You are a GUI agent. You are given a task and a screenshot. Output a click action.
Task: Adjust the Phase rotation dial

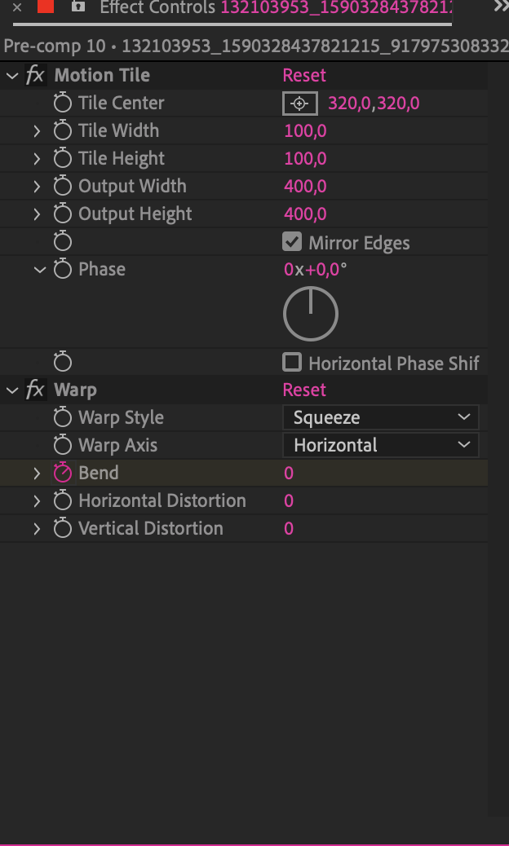pos(310,312)
